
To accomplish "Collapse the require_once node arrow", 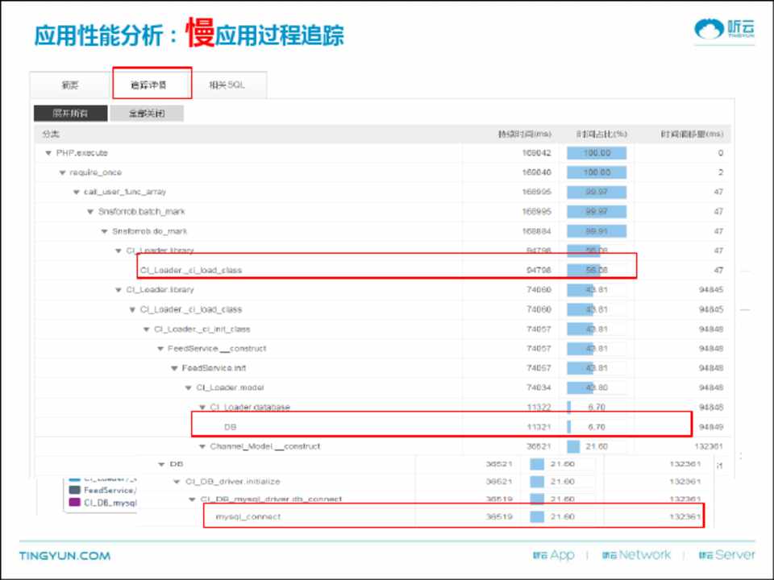I will pos(62,172).
